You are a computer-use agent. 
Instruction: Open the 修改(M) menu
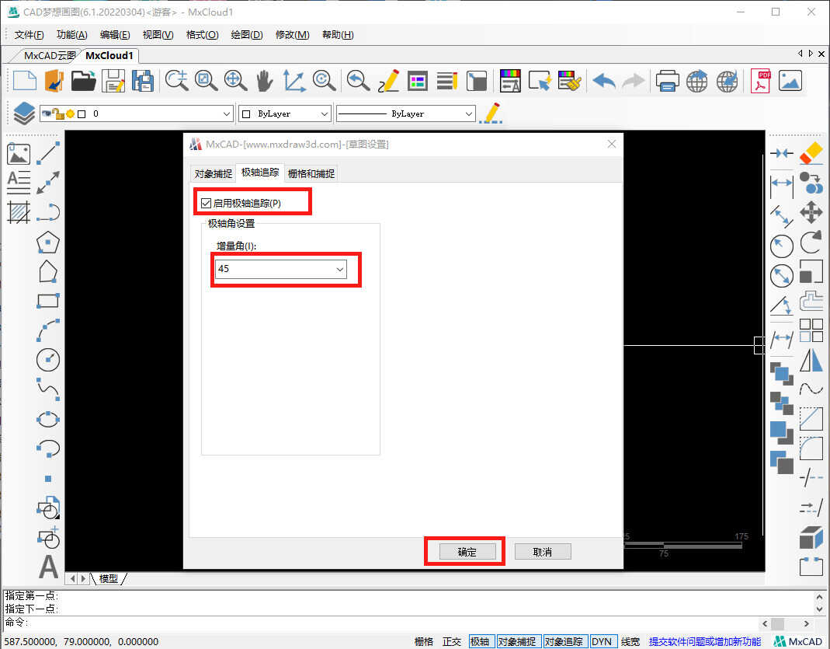[292, 35]
